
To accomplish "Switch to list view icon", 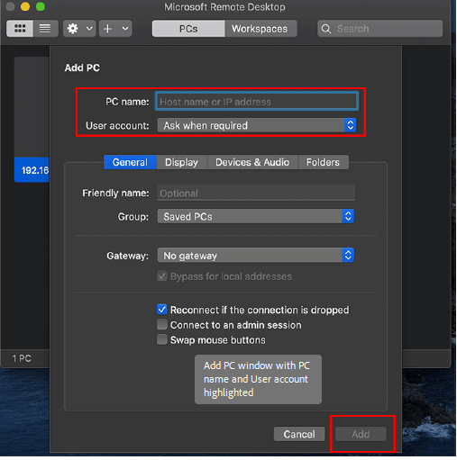I will point(45,29).
